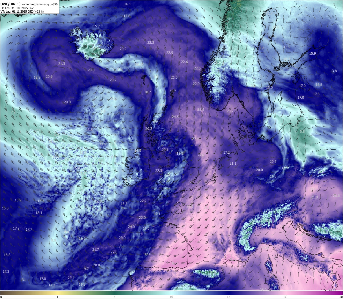The image size is (343, 299).
Task: Click the VT: Lau. 01.11.2025 05Z line
Action: tap(22, 12)
